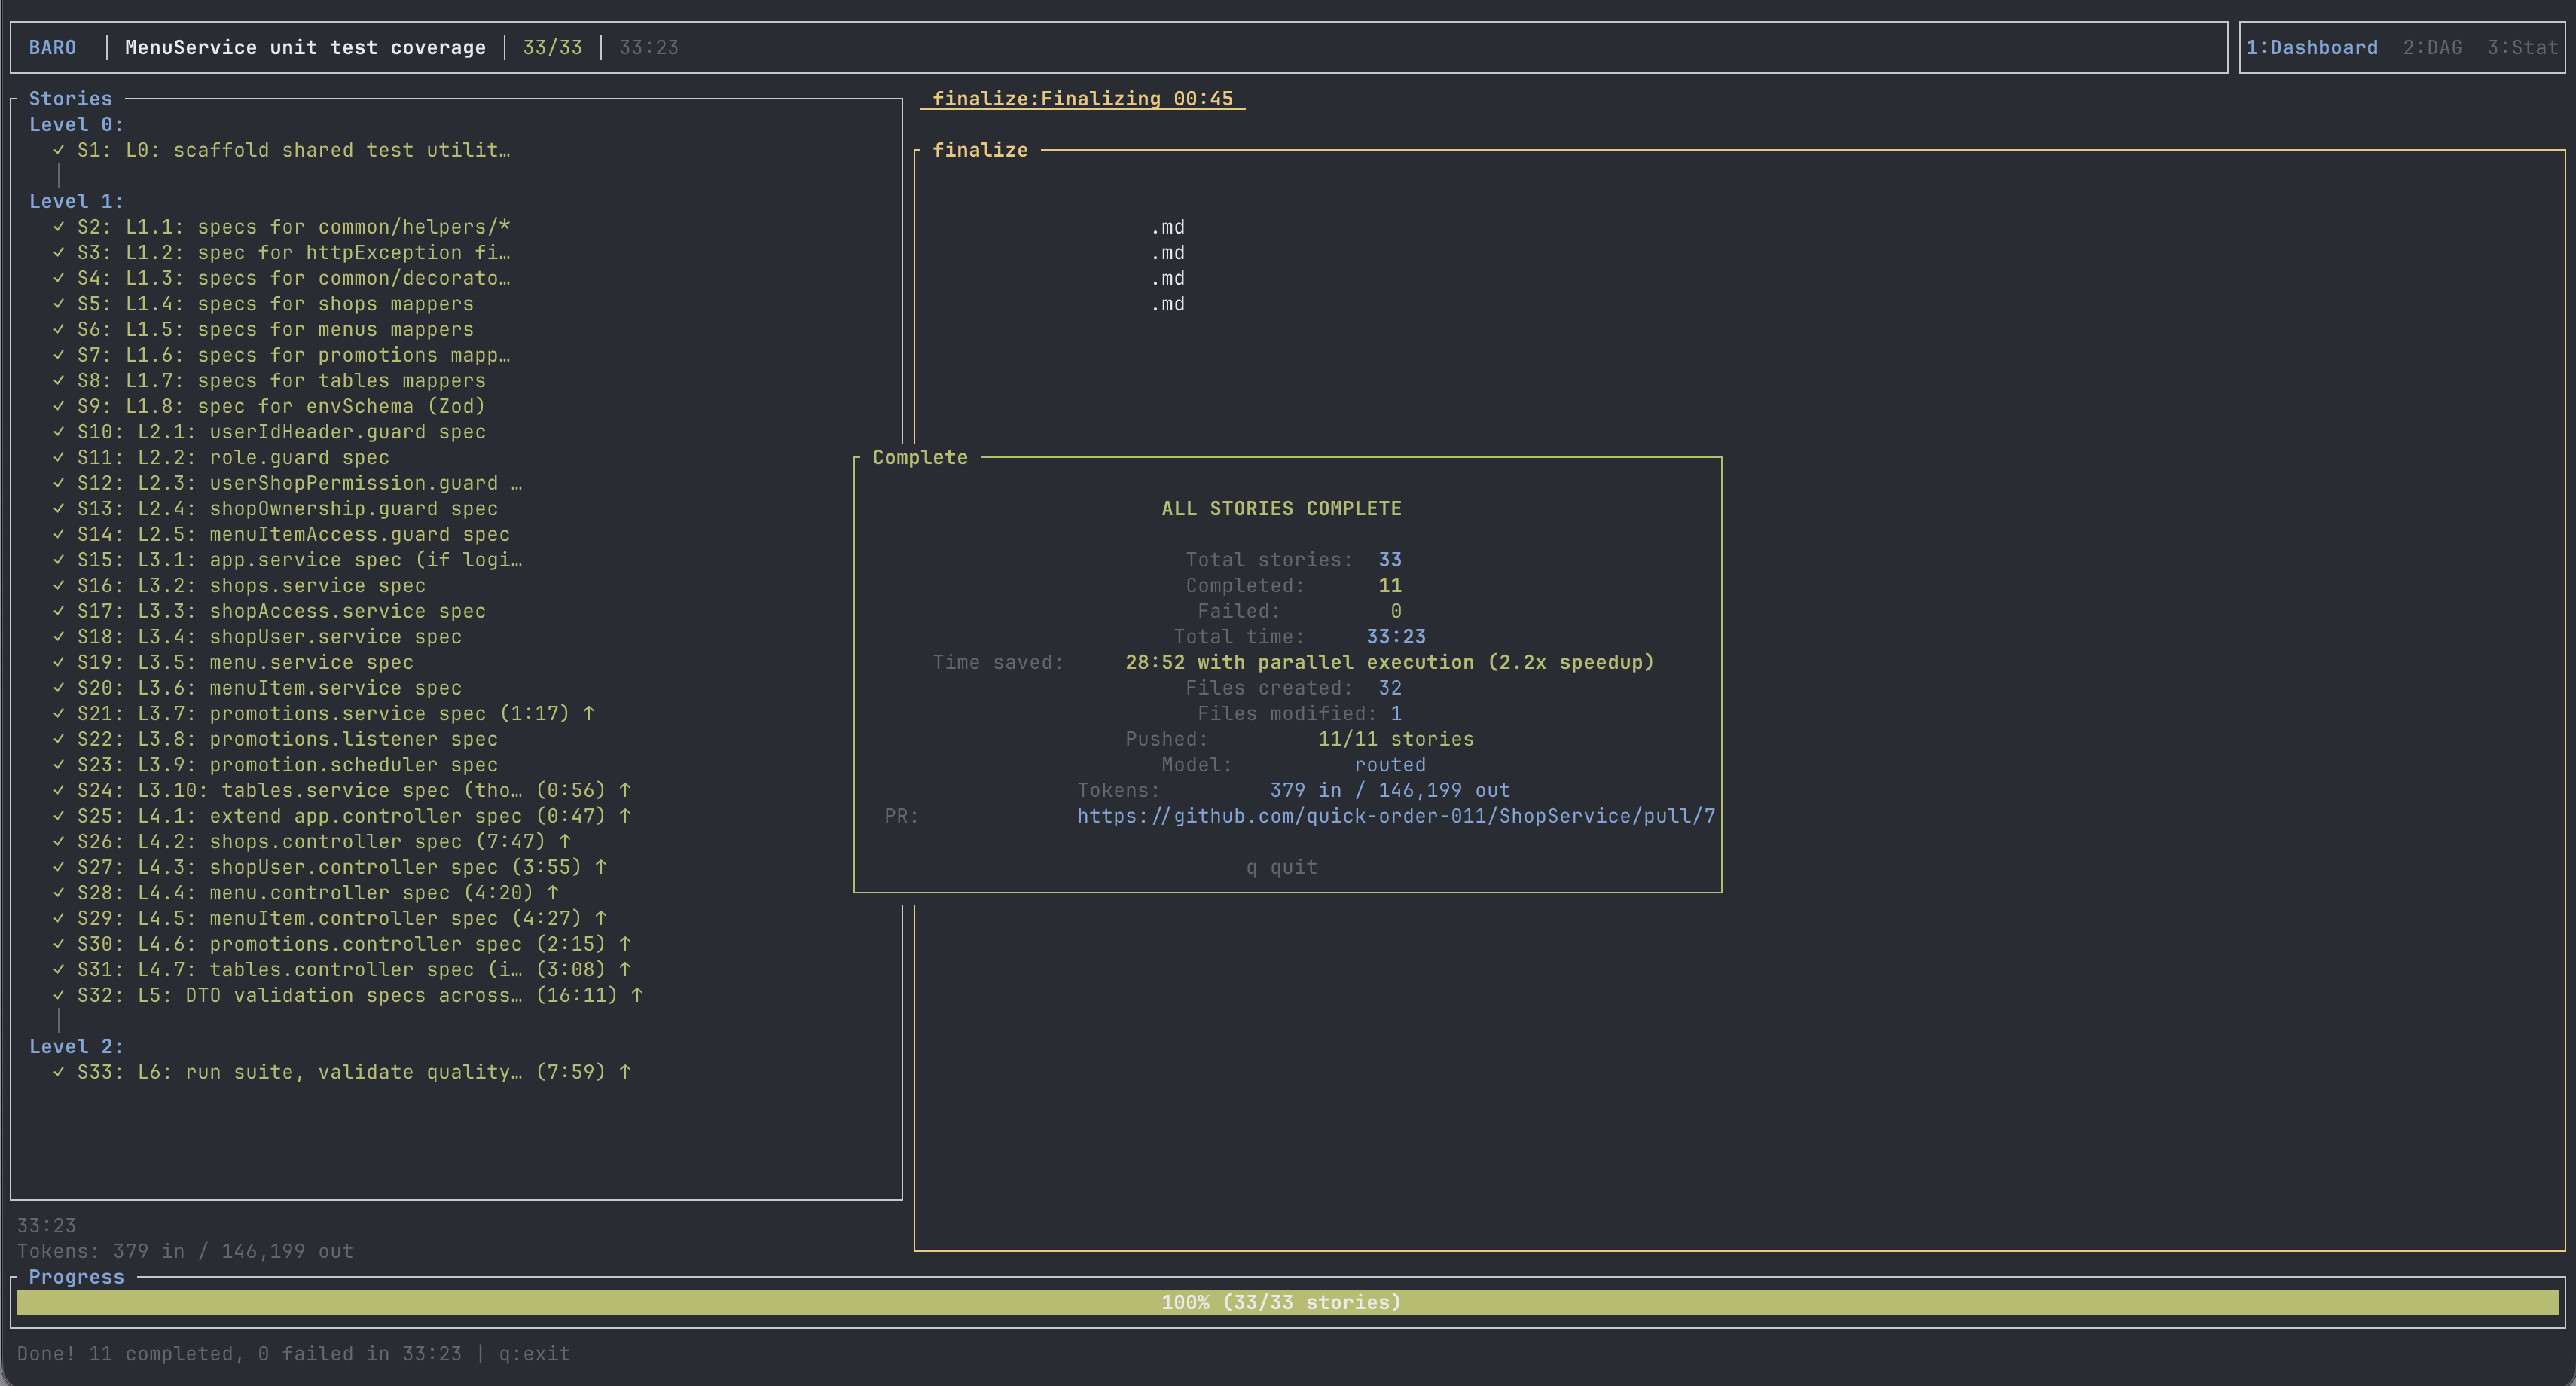This screenshot has width=2576, height=1386.
Task: Select the Level 1: heading
Action: tap(76, 201)
